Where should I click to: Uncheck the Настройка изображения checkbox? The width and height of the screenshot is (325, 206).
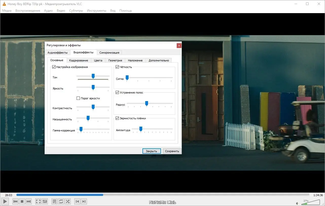pyautogui.click(x=54, y=67)
